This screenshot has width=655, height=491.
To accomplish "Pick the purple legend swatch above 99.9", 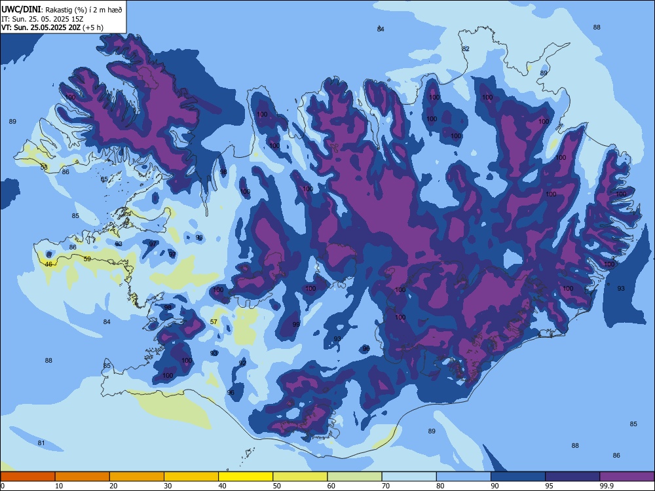I will click(627, 477).
